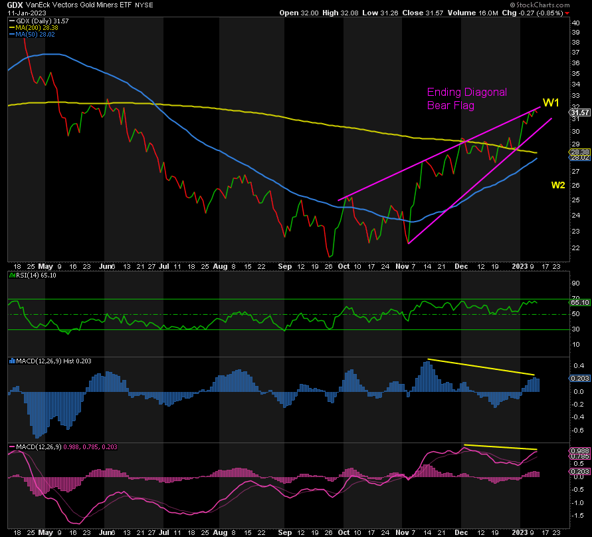This screenshot has width=592, height=537.
Task: Click the 22 label on the price axis
Action: click(x=576, y=248)
